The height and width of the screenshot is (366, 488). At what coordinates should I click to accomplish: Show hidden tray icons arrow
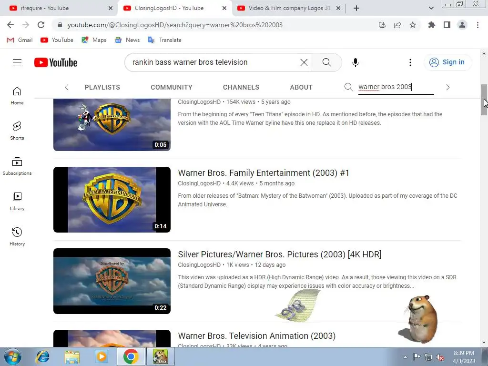[405, 357]
